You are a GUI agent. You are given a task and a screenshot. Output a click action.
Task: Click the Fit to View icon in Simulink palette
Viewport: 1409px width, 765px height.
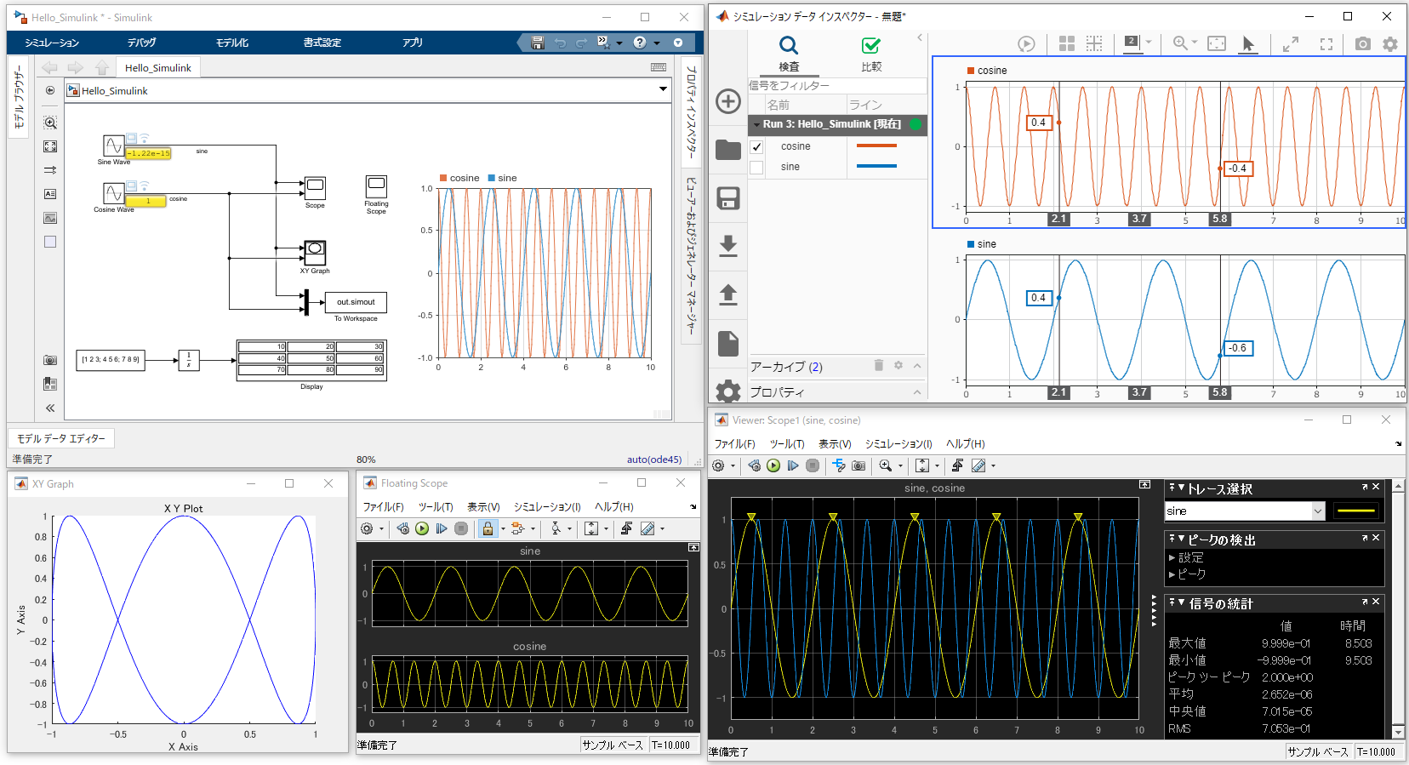tap(50, 146)
